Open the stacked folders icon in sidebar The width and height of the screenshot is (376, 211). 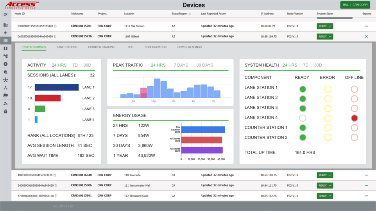[x=5, y=96]
